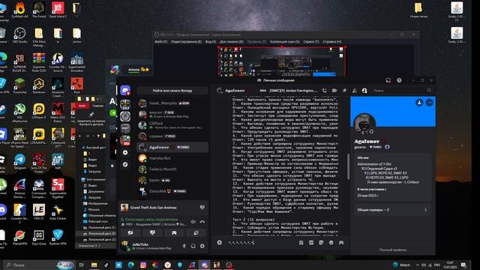The image size is (480, 270).
Task: Toggle noise suppression in voice panel
Action: [193, 222]
